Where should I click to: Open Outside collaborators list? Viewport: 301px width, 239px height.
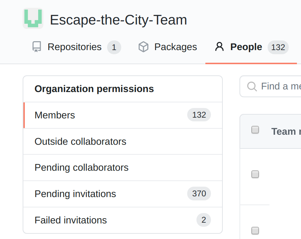(x=80, y=142)
